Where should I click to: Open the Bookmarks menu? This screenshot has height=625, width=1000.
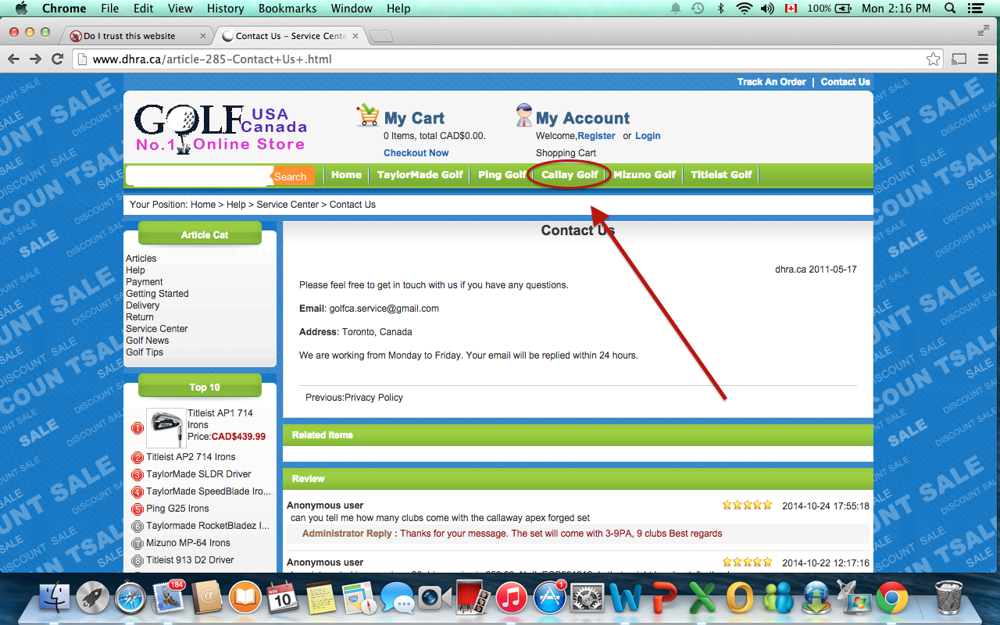coord(289,9)
